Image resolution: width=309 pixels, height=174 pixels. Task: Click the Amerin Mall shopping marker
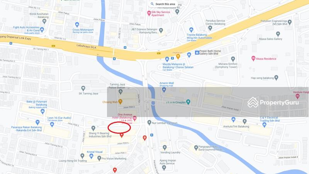164,90
